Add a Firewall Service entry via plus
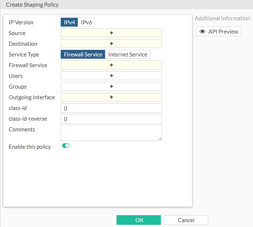 111,65
